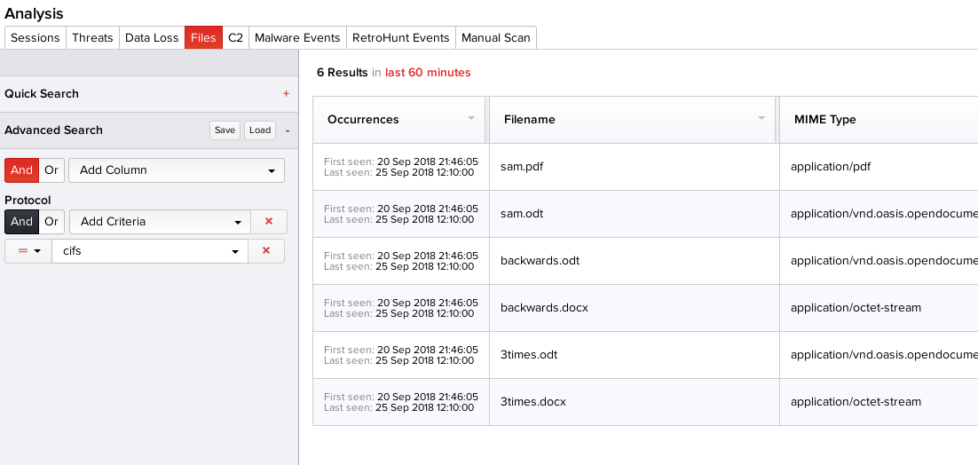This screenshot has width=978, height=465.
Task: Open the Malware Events tab
Action: tap(297, 37)
